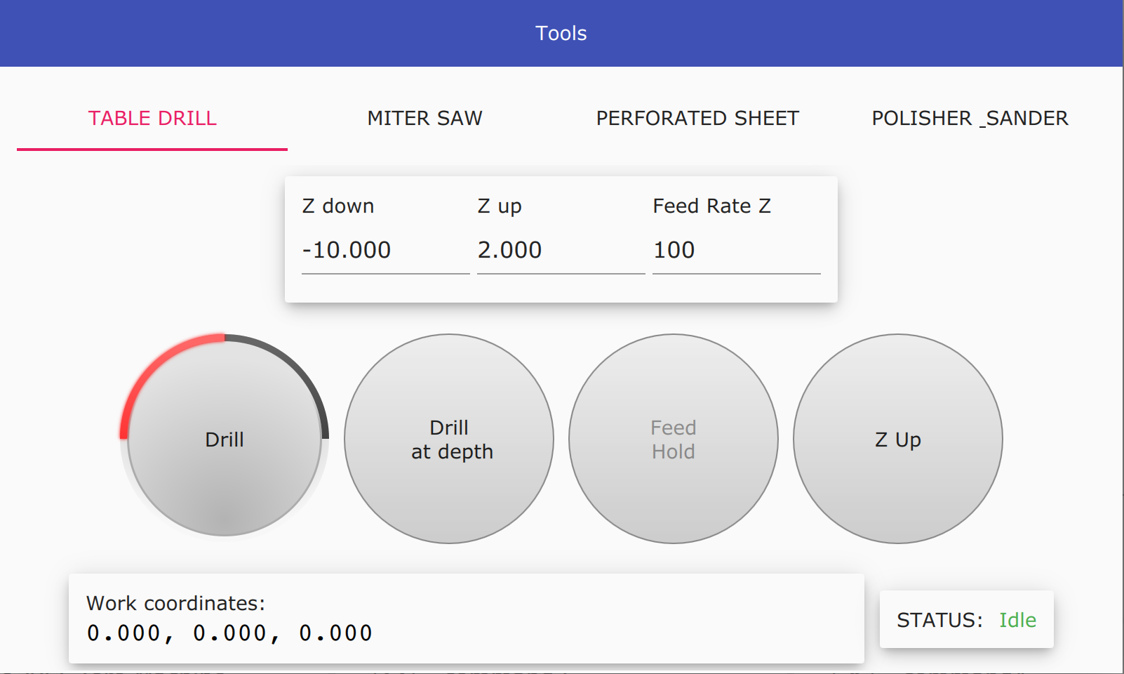Click the Z down value field
Viewport: 1124px width, 674px height.
pos(385,250)
